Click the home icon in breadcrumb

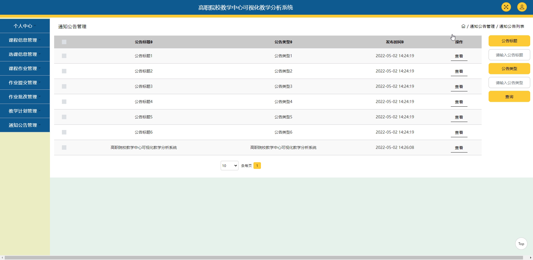point(463,26)
